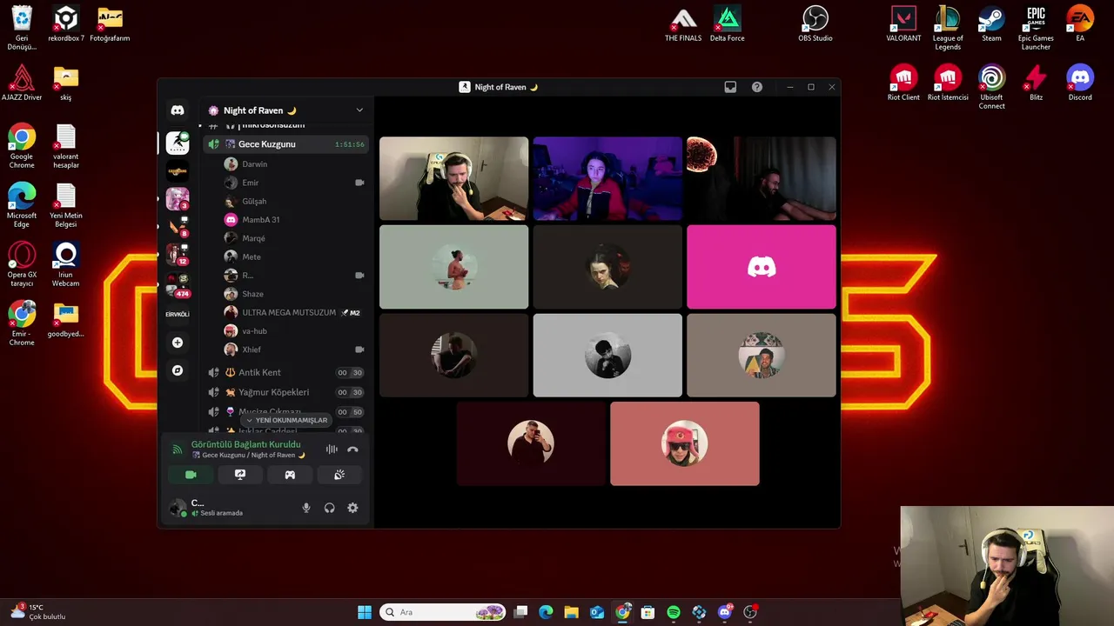Deafen with headphones icon
Viewport: 1114px width, 626px height.
click(329, 508)
